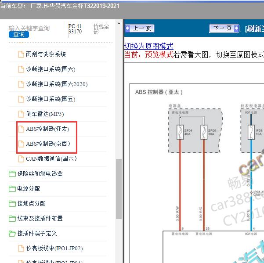264x263 pixels.
Task: Click folder icon of 保险丝和继电器盒
Action: pyautogui.click(x=12, y=174)
